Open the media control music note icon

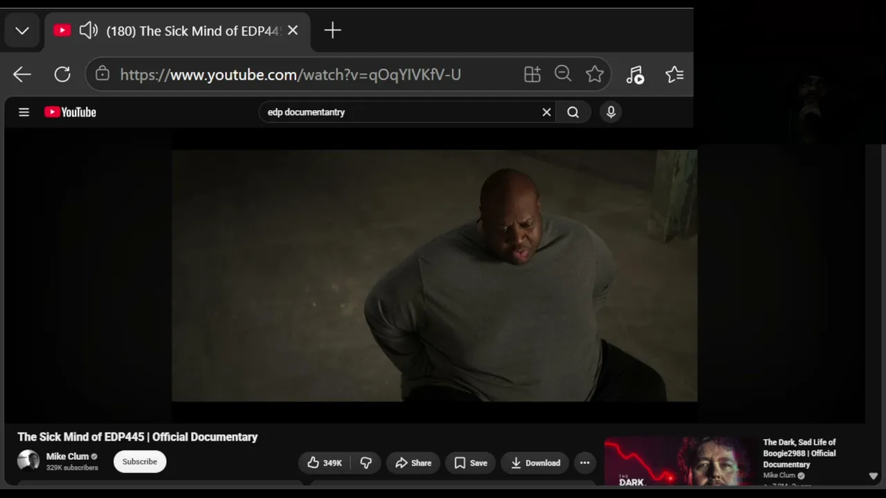pos(635,75)
